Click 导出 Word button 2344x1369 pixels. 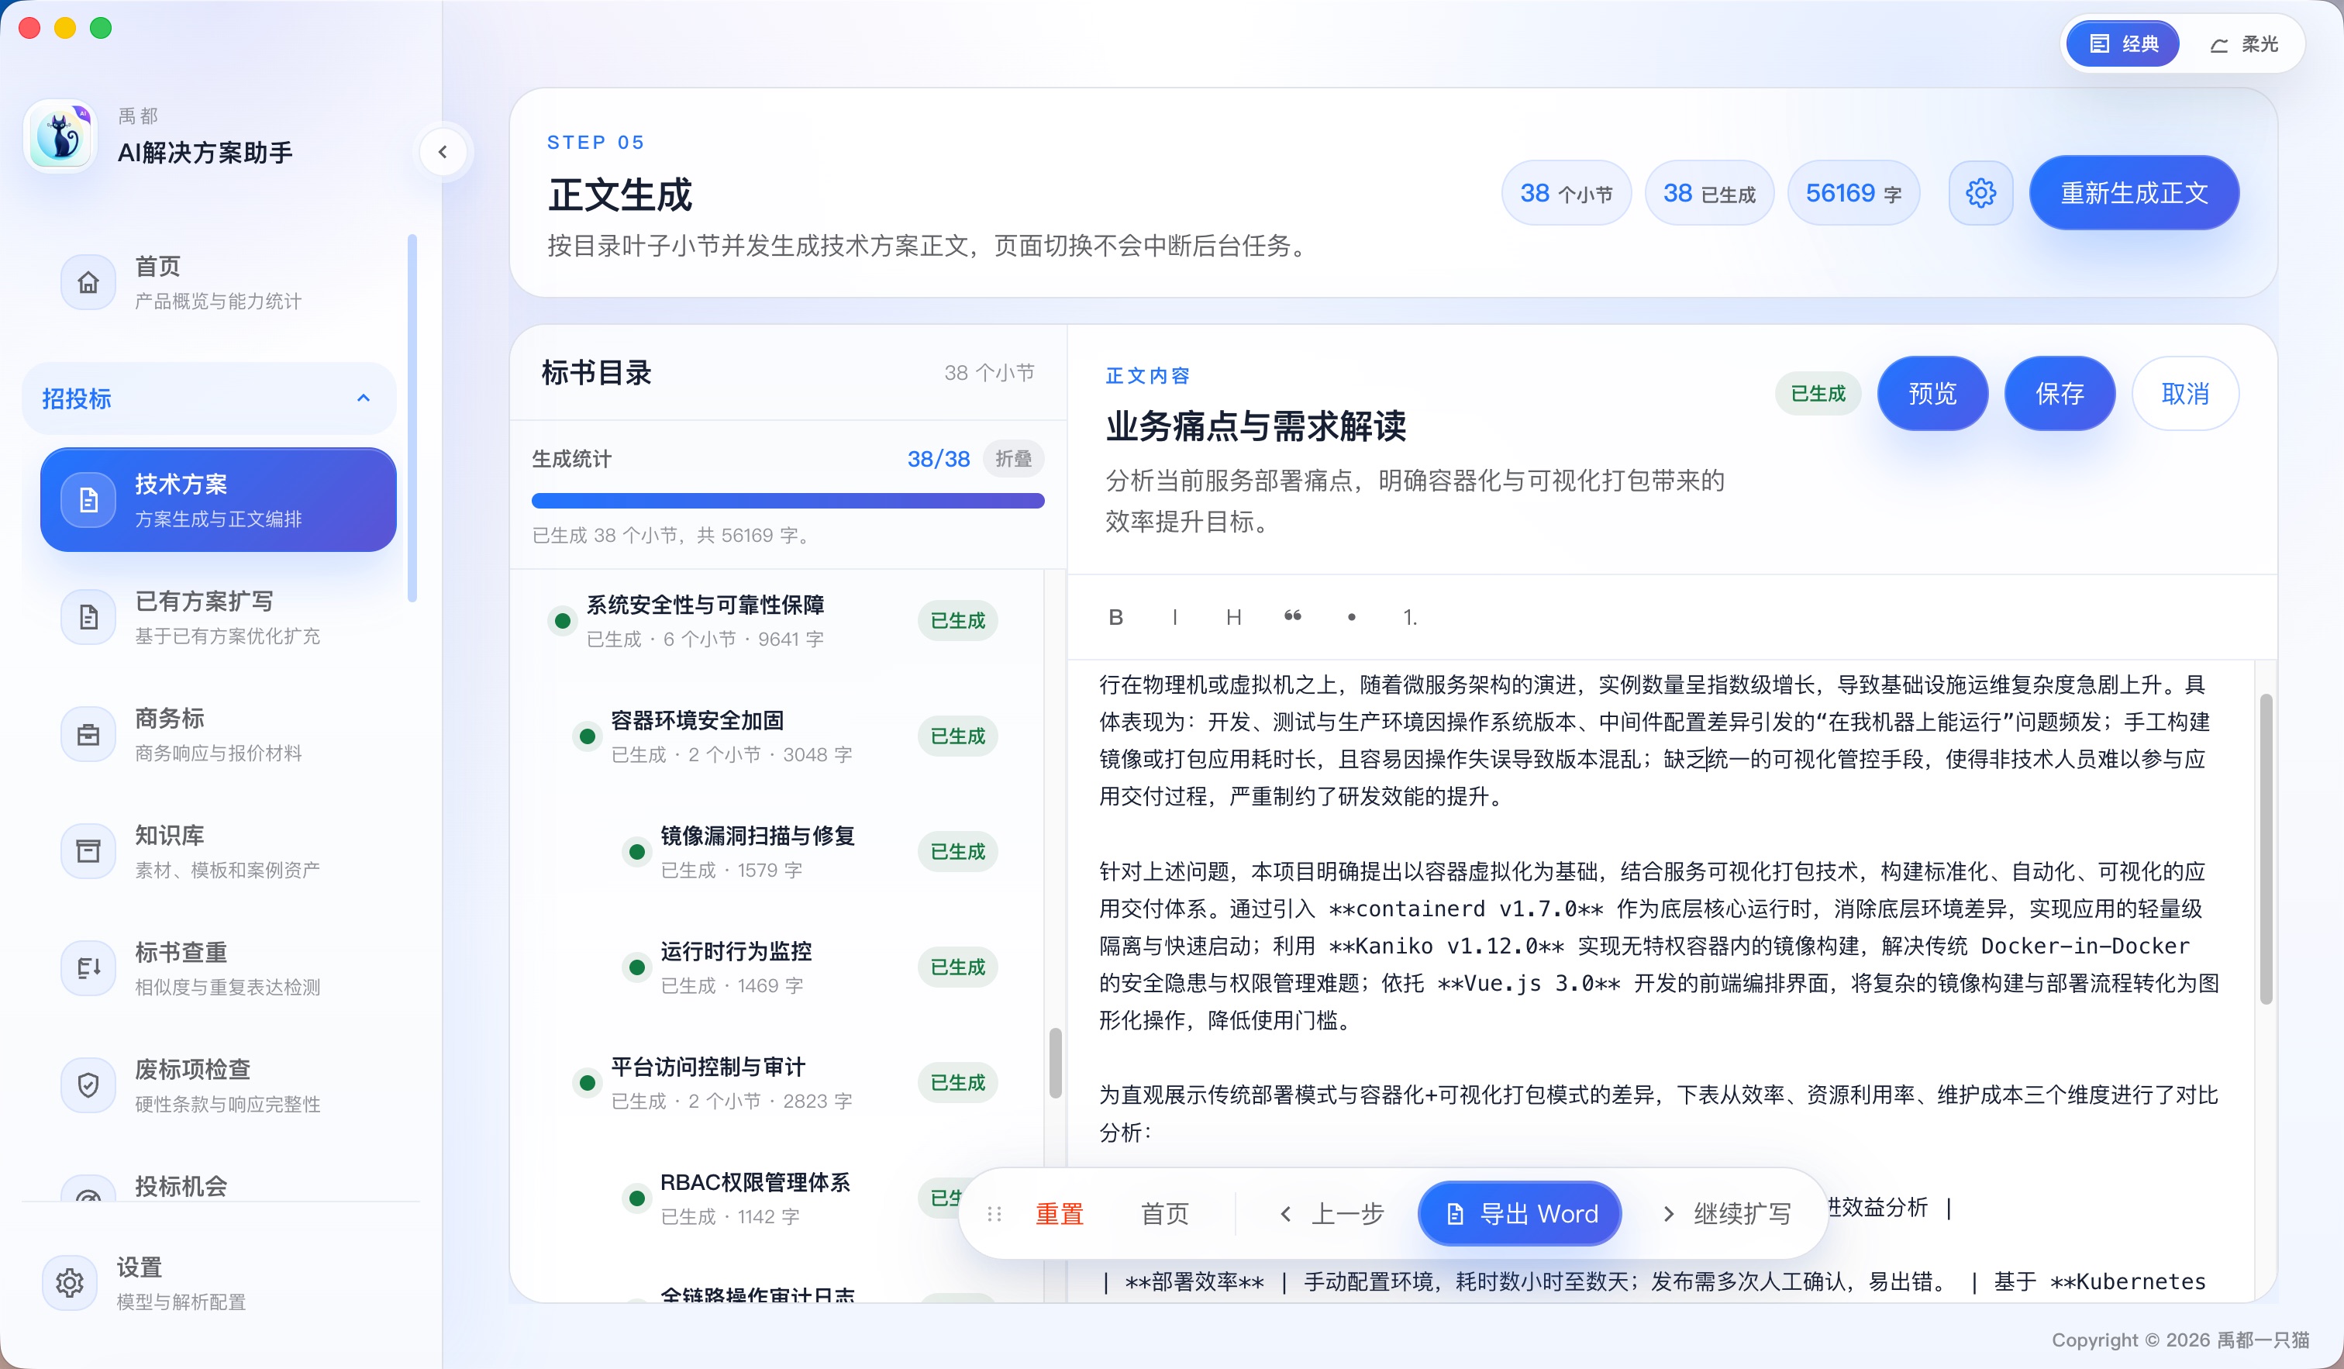pyautogui.click(x=1520, y=1214)
